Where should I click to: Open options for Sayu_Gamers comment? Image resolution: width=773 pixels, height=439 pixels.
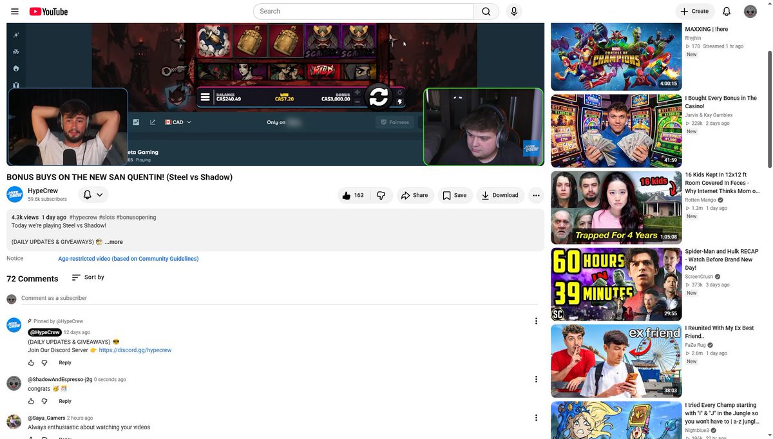pos(536,418)
